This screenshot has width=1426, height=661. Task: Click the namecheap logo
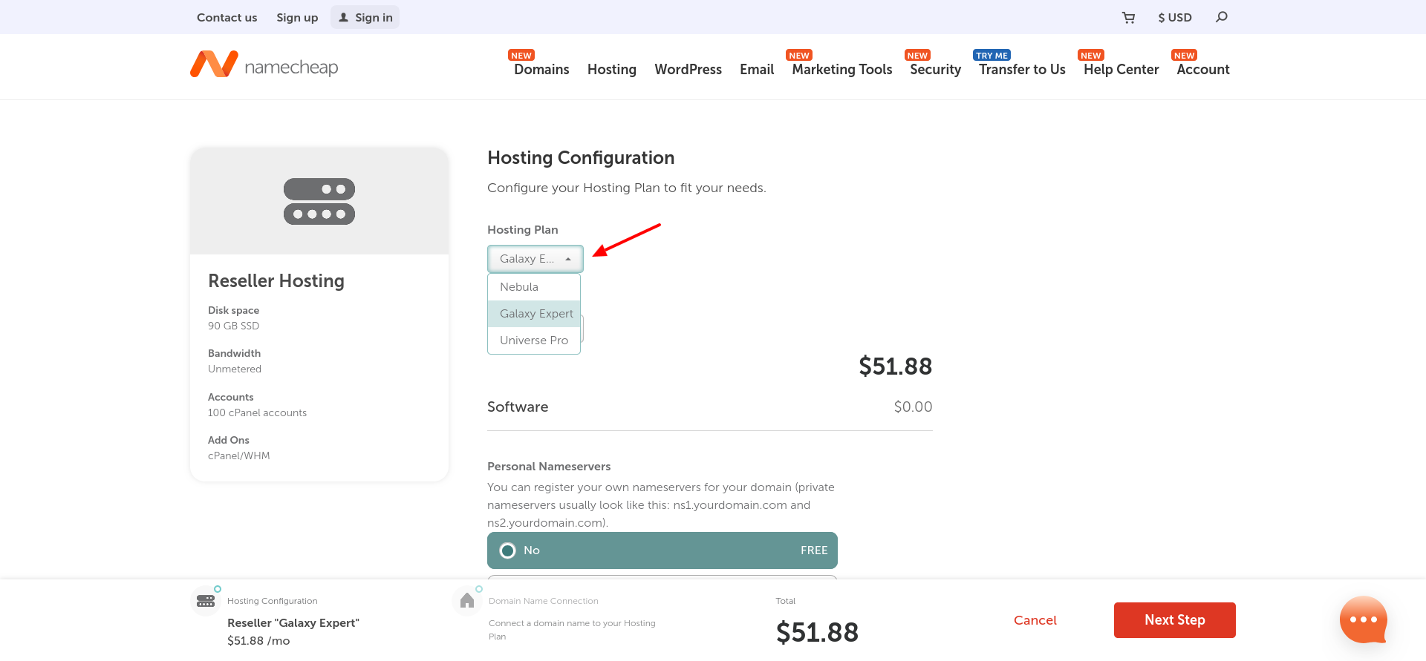(x=264, y=65)
